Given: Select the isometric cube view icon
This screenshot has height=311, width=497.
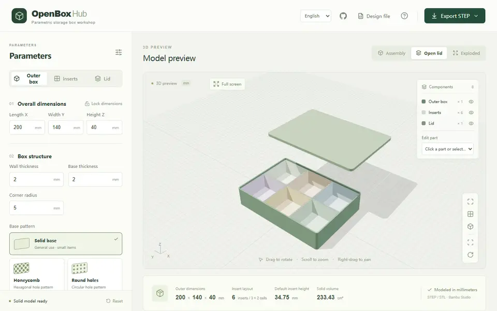Looking at the screenshot, I should [471, 227].
